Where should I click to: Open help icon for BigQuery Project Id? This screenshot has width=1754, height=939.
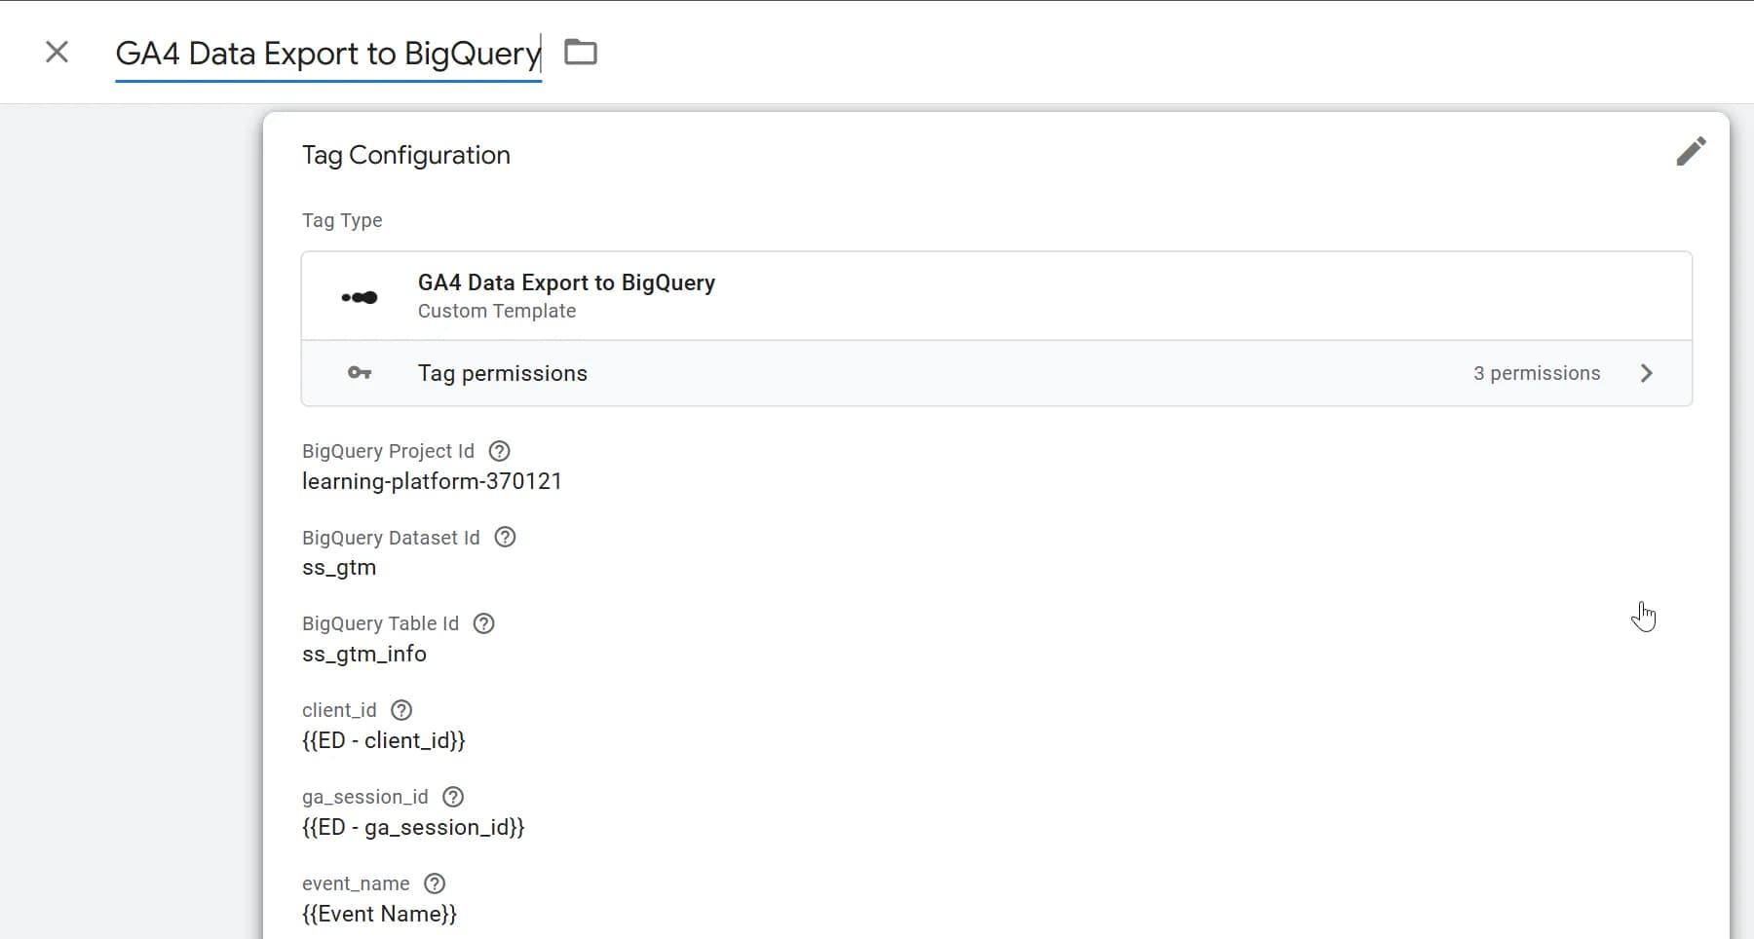click(x=499, y=451)
